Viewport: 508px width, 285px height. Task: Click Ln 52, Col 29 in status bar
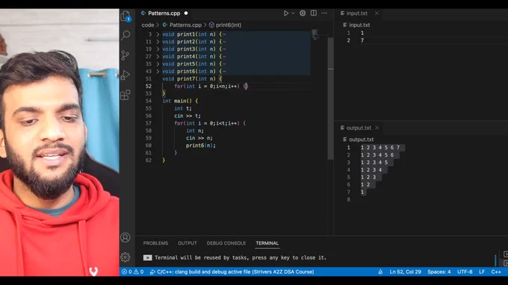tap(406, 272)
